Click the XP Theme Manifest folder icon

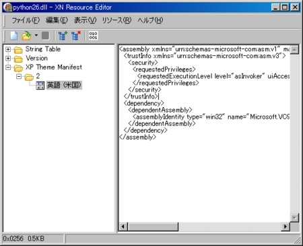tap(18, 67)
